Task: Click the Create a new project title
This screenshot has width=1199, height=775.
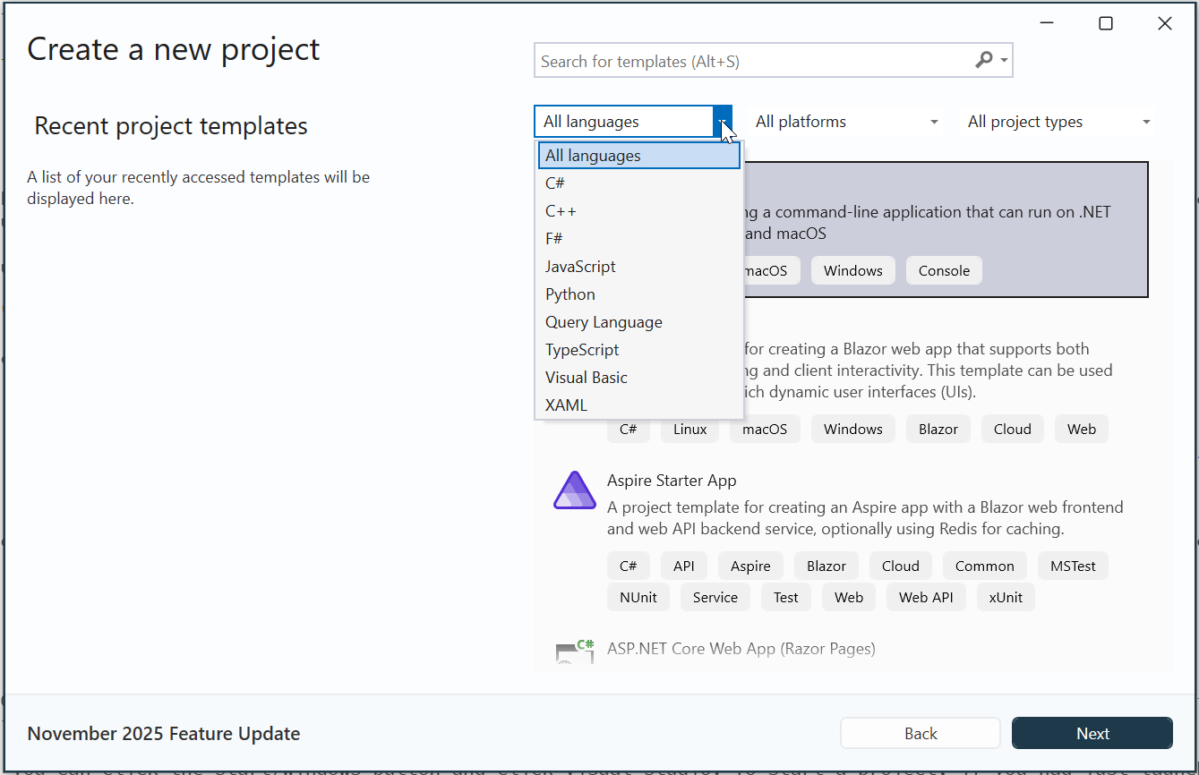Action: (x=174, y=50)
